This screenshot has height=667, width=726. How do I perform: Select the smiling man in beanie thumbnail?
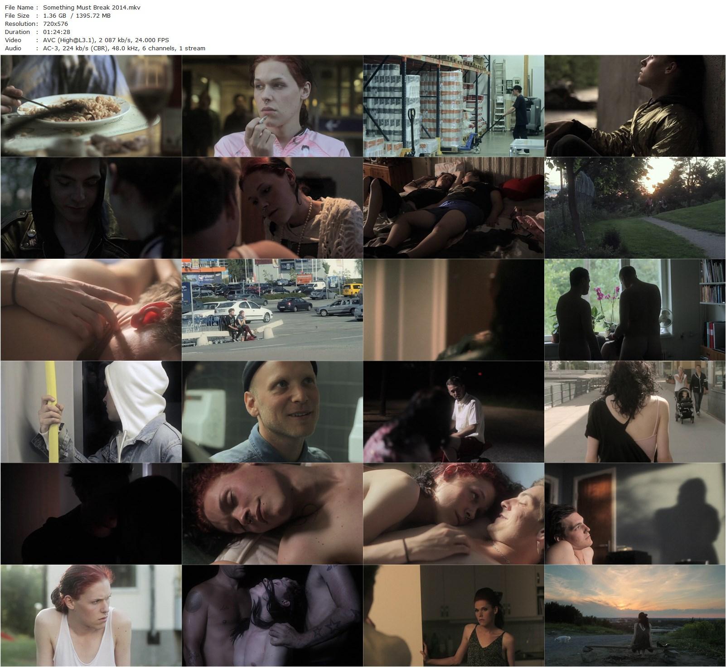(x=272, y=411)
